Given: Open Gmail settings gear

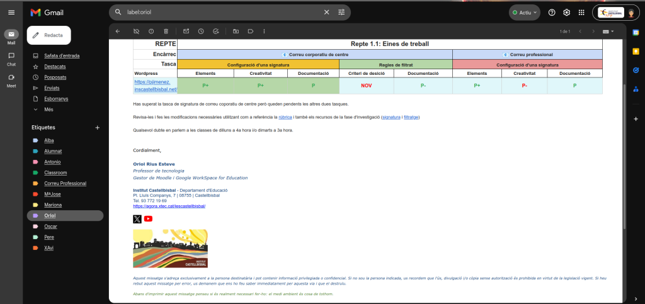Looking at the screenshot, I should [566, 13].
